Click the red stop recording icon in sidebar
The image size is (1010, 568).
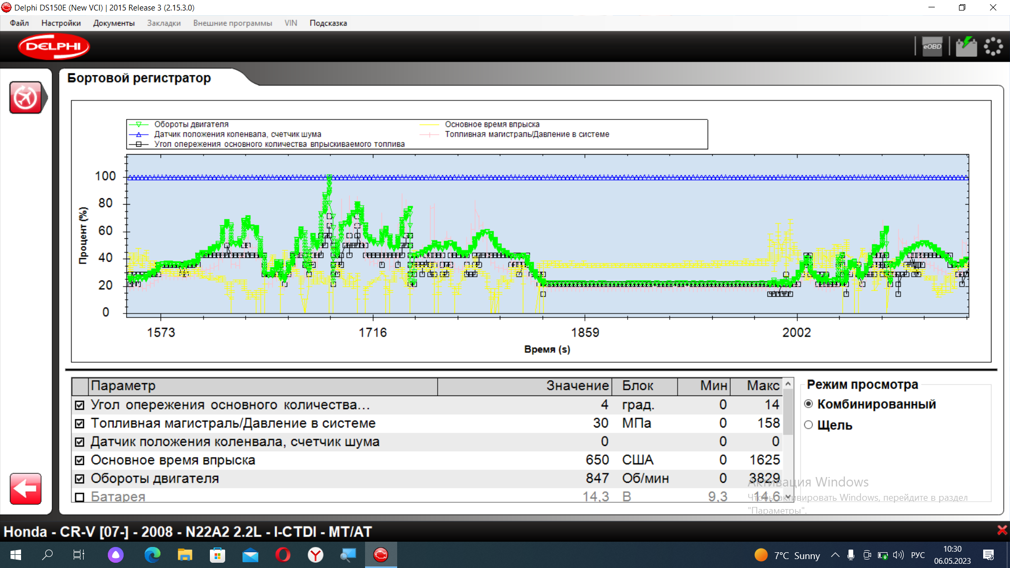pyautogui.click(x=26, y=97)
